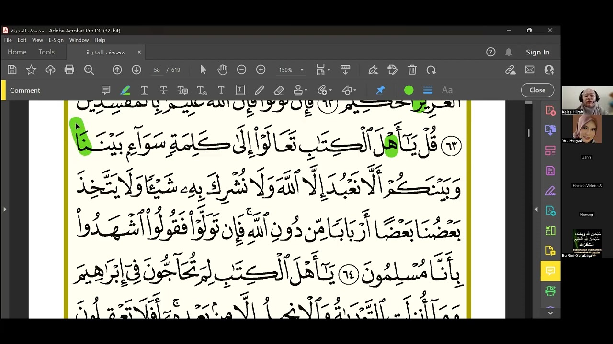Share a link to this file
The width and height of the screenshot is (613, 344).
point(511,70)
